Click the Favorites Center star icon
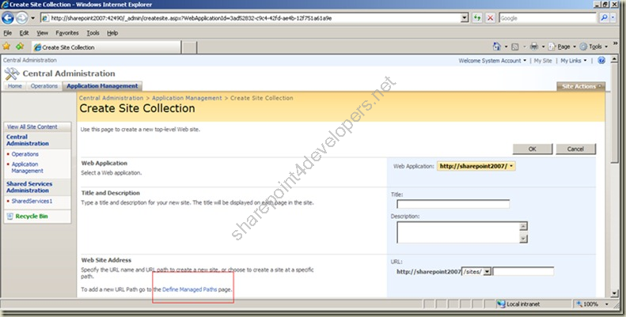626x317 pixels. coord(6,47)
